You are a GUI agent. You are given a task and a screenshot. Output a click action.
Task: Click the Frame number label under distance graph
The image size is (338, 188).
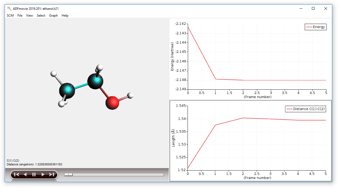258,178
